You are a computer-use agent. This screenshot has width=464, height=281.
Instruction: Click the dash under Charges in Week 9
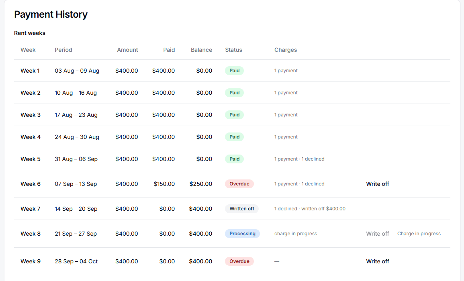click(277, 261)
